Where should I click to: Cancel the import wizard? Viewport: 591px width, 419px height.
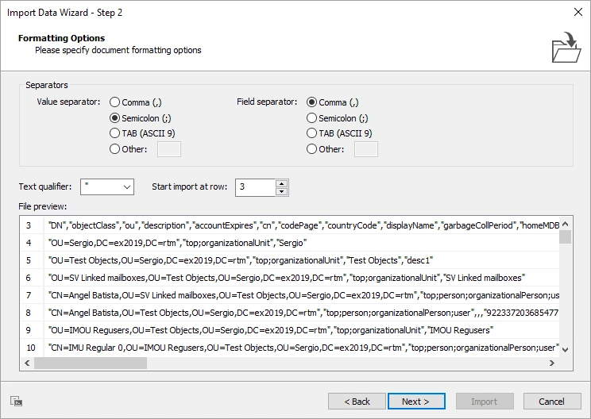[551, 402]
